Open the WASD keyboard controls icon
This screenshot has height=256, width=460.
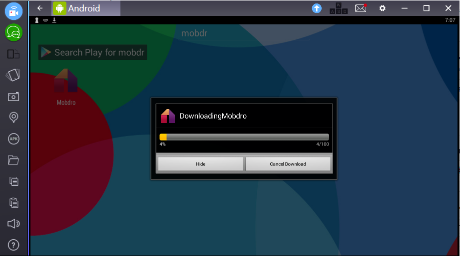(x=339, y=8)
